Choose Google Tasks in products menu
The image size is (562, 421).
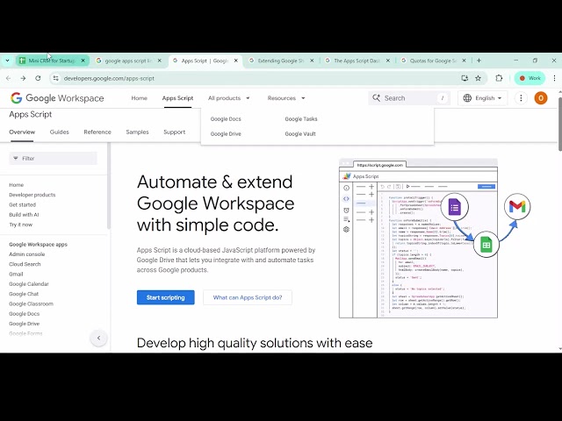301,119
